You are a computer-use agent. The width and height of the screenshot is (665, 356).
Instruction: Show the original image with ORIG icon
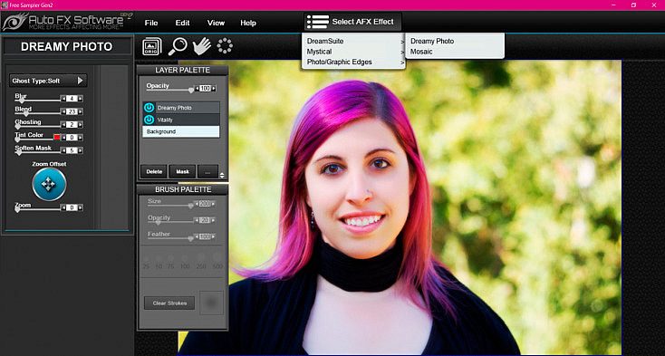coord(152,46)
